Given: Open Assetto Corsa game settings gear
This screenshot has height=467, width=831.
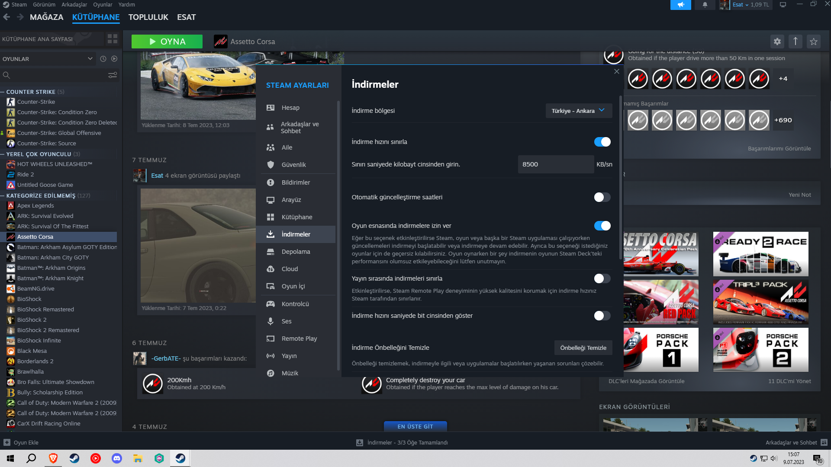Looking at the screenshot, I should point(777,42).
